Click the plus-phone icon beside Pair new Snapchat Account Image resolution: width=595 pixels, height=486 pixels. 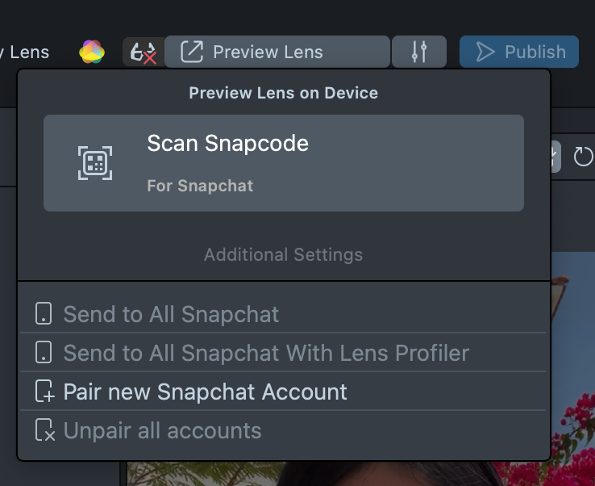click(x=45, y=392)
